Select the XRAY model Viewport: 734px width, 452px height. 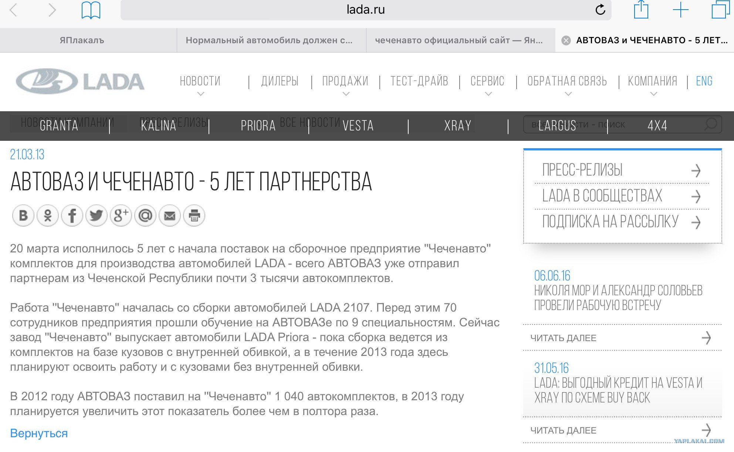click(x=458, y=126)
